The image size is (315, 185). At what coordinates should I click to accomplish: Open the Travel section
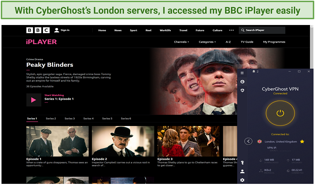[183, 30]
